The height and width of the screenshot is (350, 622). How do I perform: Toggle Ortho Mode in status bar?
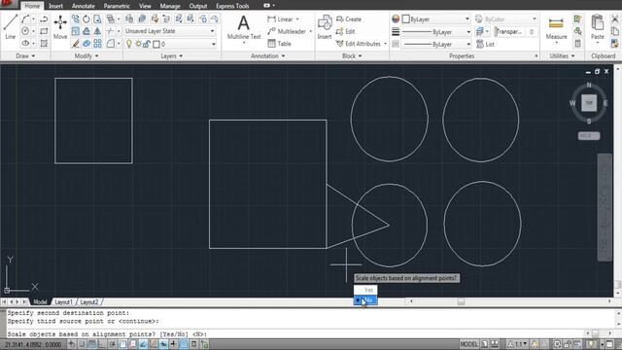[x=102, y=344]
